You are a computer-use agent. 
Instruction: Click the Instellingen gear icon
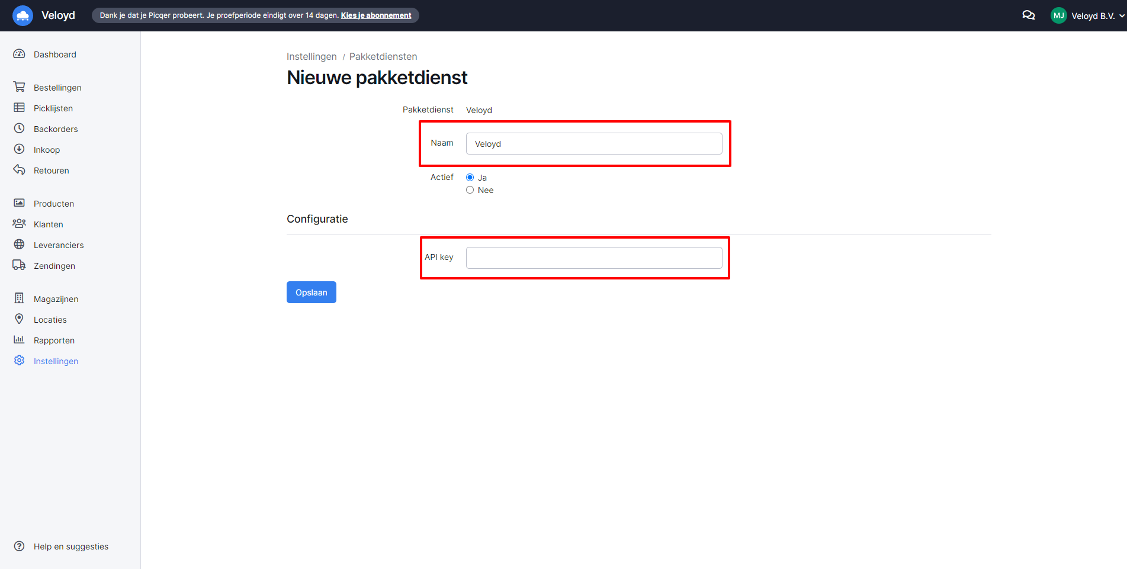coord(19,361)
